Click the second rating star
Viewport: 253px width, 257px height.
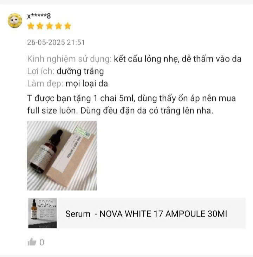(40, 26)
